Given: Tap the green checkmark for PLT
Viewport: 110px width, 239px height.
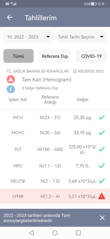Looking at the screenshot, I should tap(102, 149).
